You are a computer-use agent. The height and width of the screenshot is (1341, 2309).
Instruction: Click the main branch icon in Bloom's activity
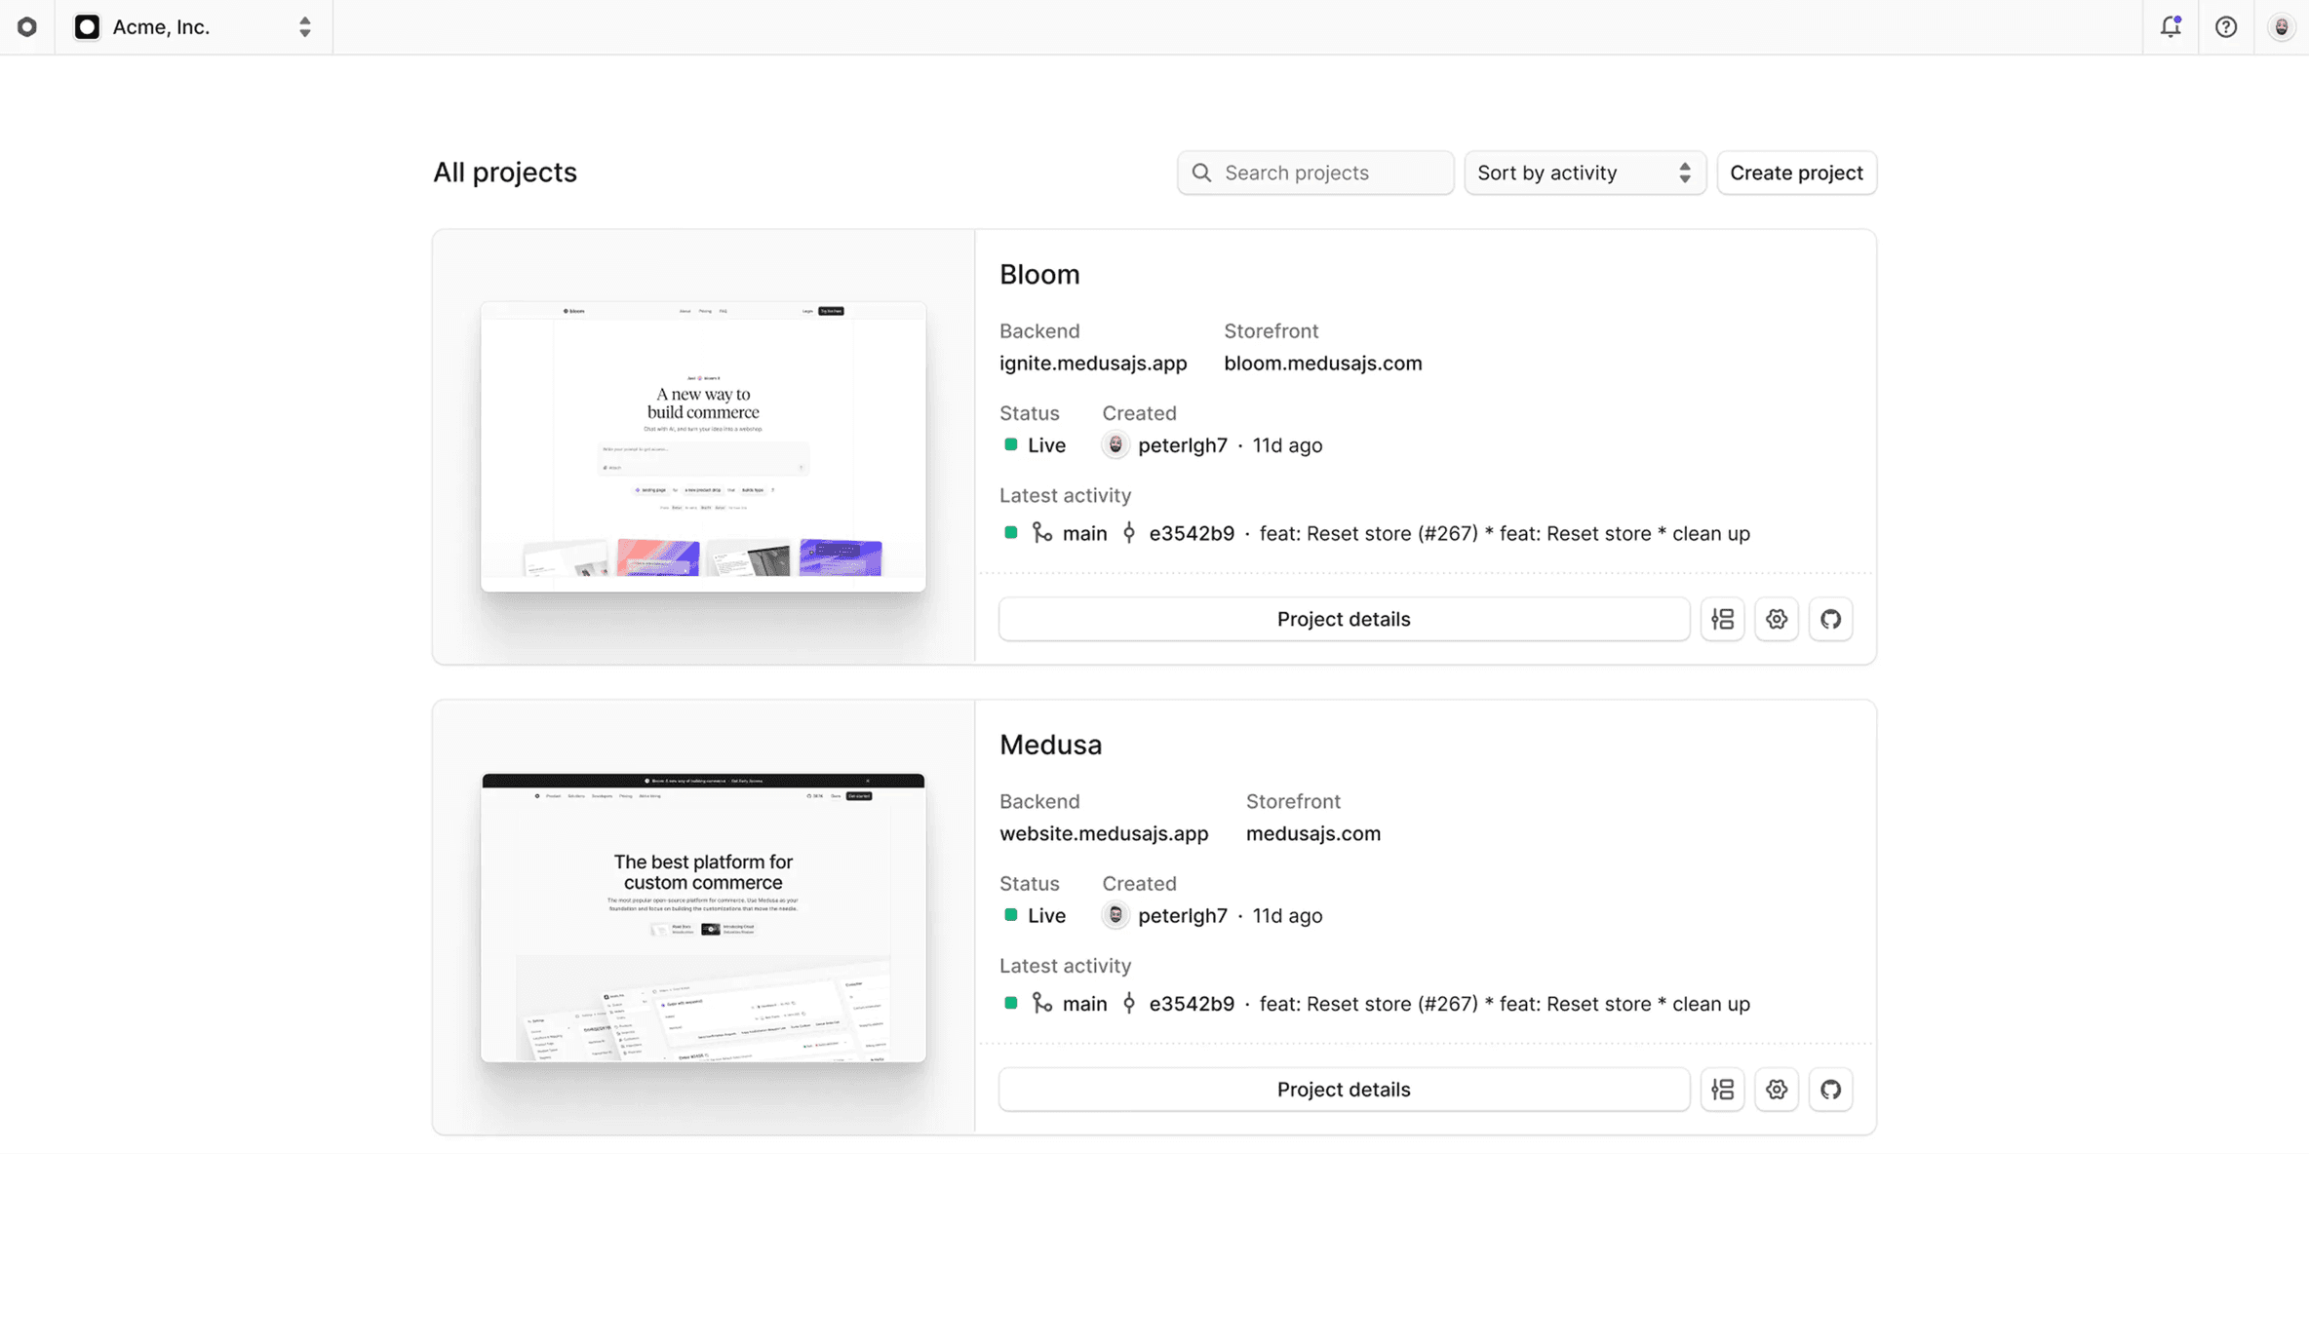(1042, 533)
